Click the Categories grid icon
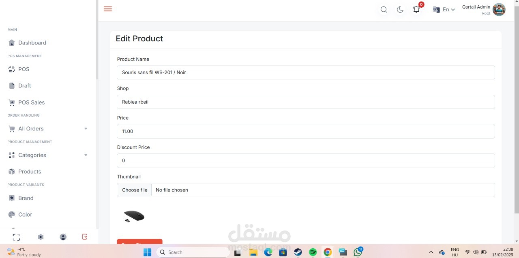The image size is (519, 258). pyautogui.click(x=12, y=155)
